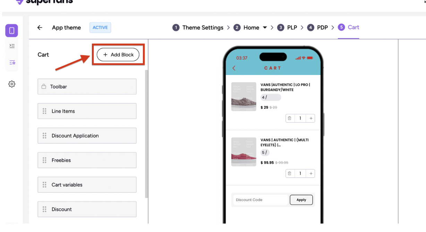Click the size 5 variant chip
Screen dimensions: 426x232
pos(265,152)
